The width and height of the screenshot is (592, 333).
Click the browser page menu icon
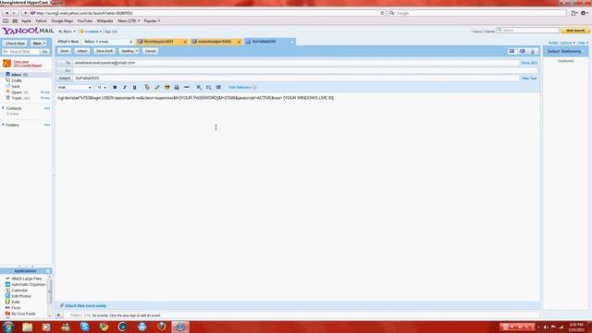tap(574, 13)
